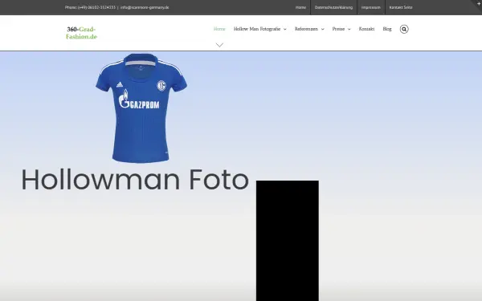
Task: Click the blue Gazprom jersey image
Action: pyautogui.click(x=141, y=108)
